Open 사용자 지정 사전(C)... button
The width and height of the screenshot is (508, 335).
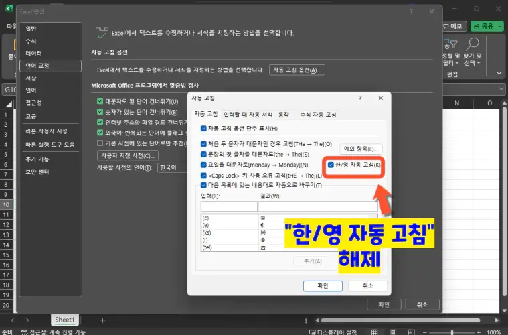pyautogui.click(x=128, y=155)
